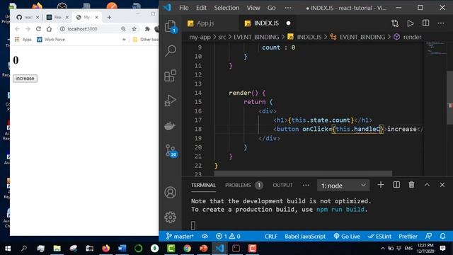Split the terminal panel
Screen dimensions: 453x255
pyautogui.click(x=396, y=185)
